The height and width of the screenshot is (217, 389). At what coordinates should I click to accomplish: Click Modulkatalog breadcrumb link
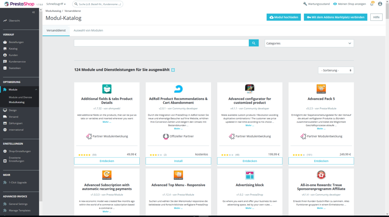53,11
